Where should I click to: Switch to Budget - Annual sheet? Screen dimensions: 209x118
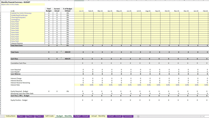pyautogui.click(x=82, y=116)
